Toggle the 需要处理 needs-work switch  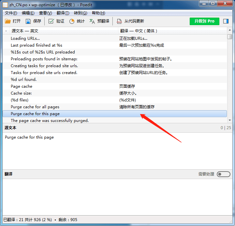224,174
